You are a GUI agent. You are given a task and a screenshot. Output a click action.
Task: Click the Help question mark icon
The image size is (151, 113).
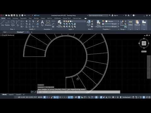134,15
